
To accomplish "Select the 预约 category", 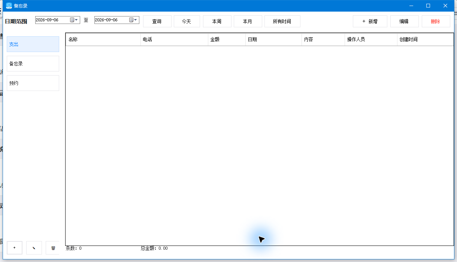I will click(33, 83).
